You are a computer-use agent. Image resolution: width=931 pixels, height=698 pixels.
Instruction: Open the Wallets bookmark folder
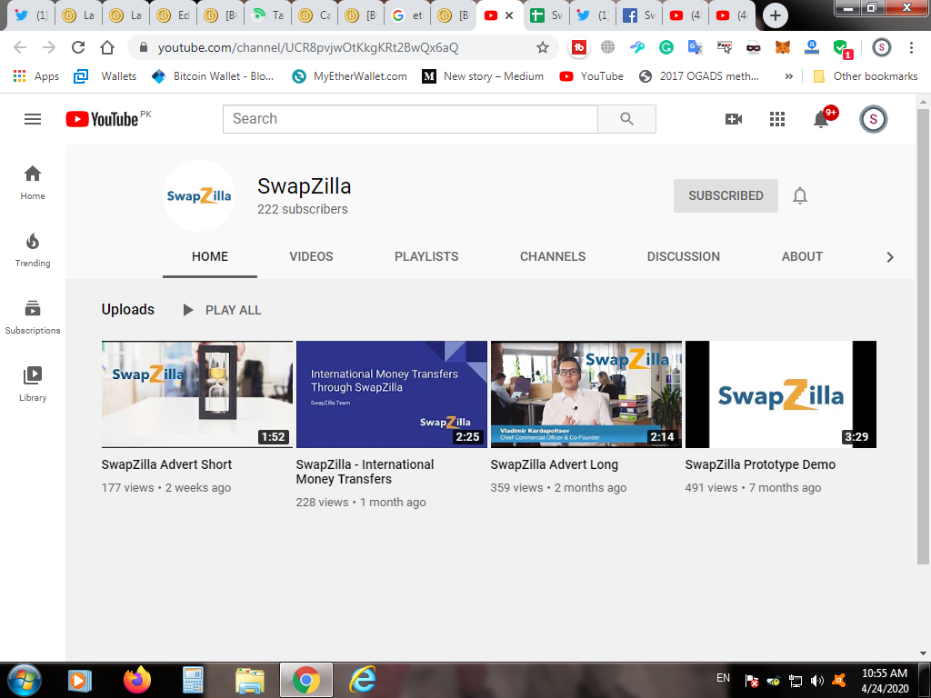click(105, 76)
